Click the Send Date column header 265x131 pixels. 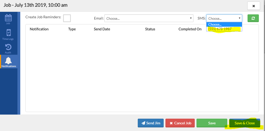102,29
